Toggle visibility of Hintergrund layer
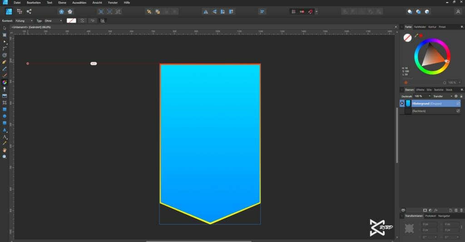The width and height of the screenshot is (465, 242). [x=458, y=104]
